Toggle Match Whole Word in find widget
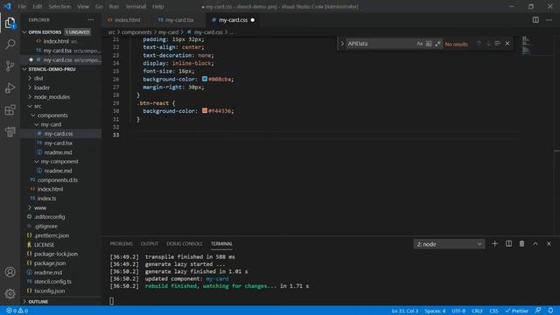The height and width of the screenshot is (315, 560). click(429, 44)
